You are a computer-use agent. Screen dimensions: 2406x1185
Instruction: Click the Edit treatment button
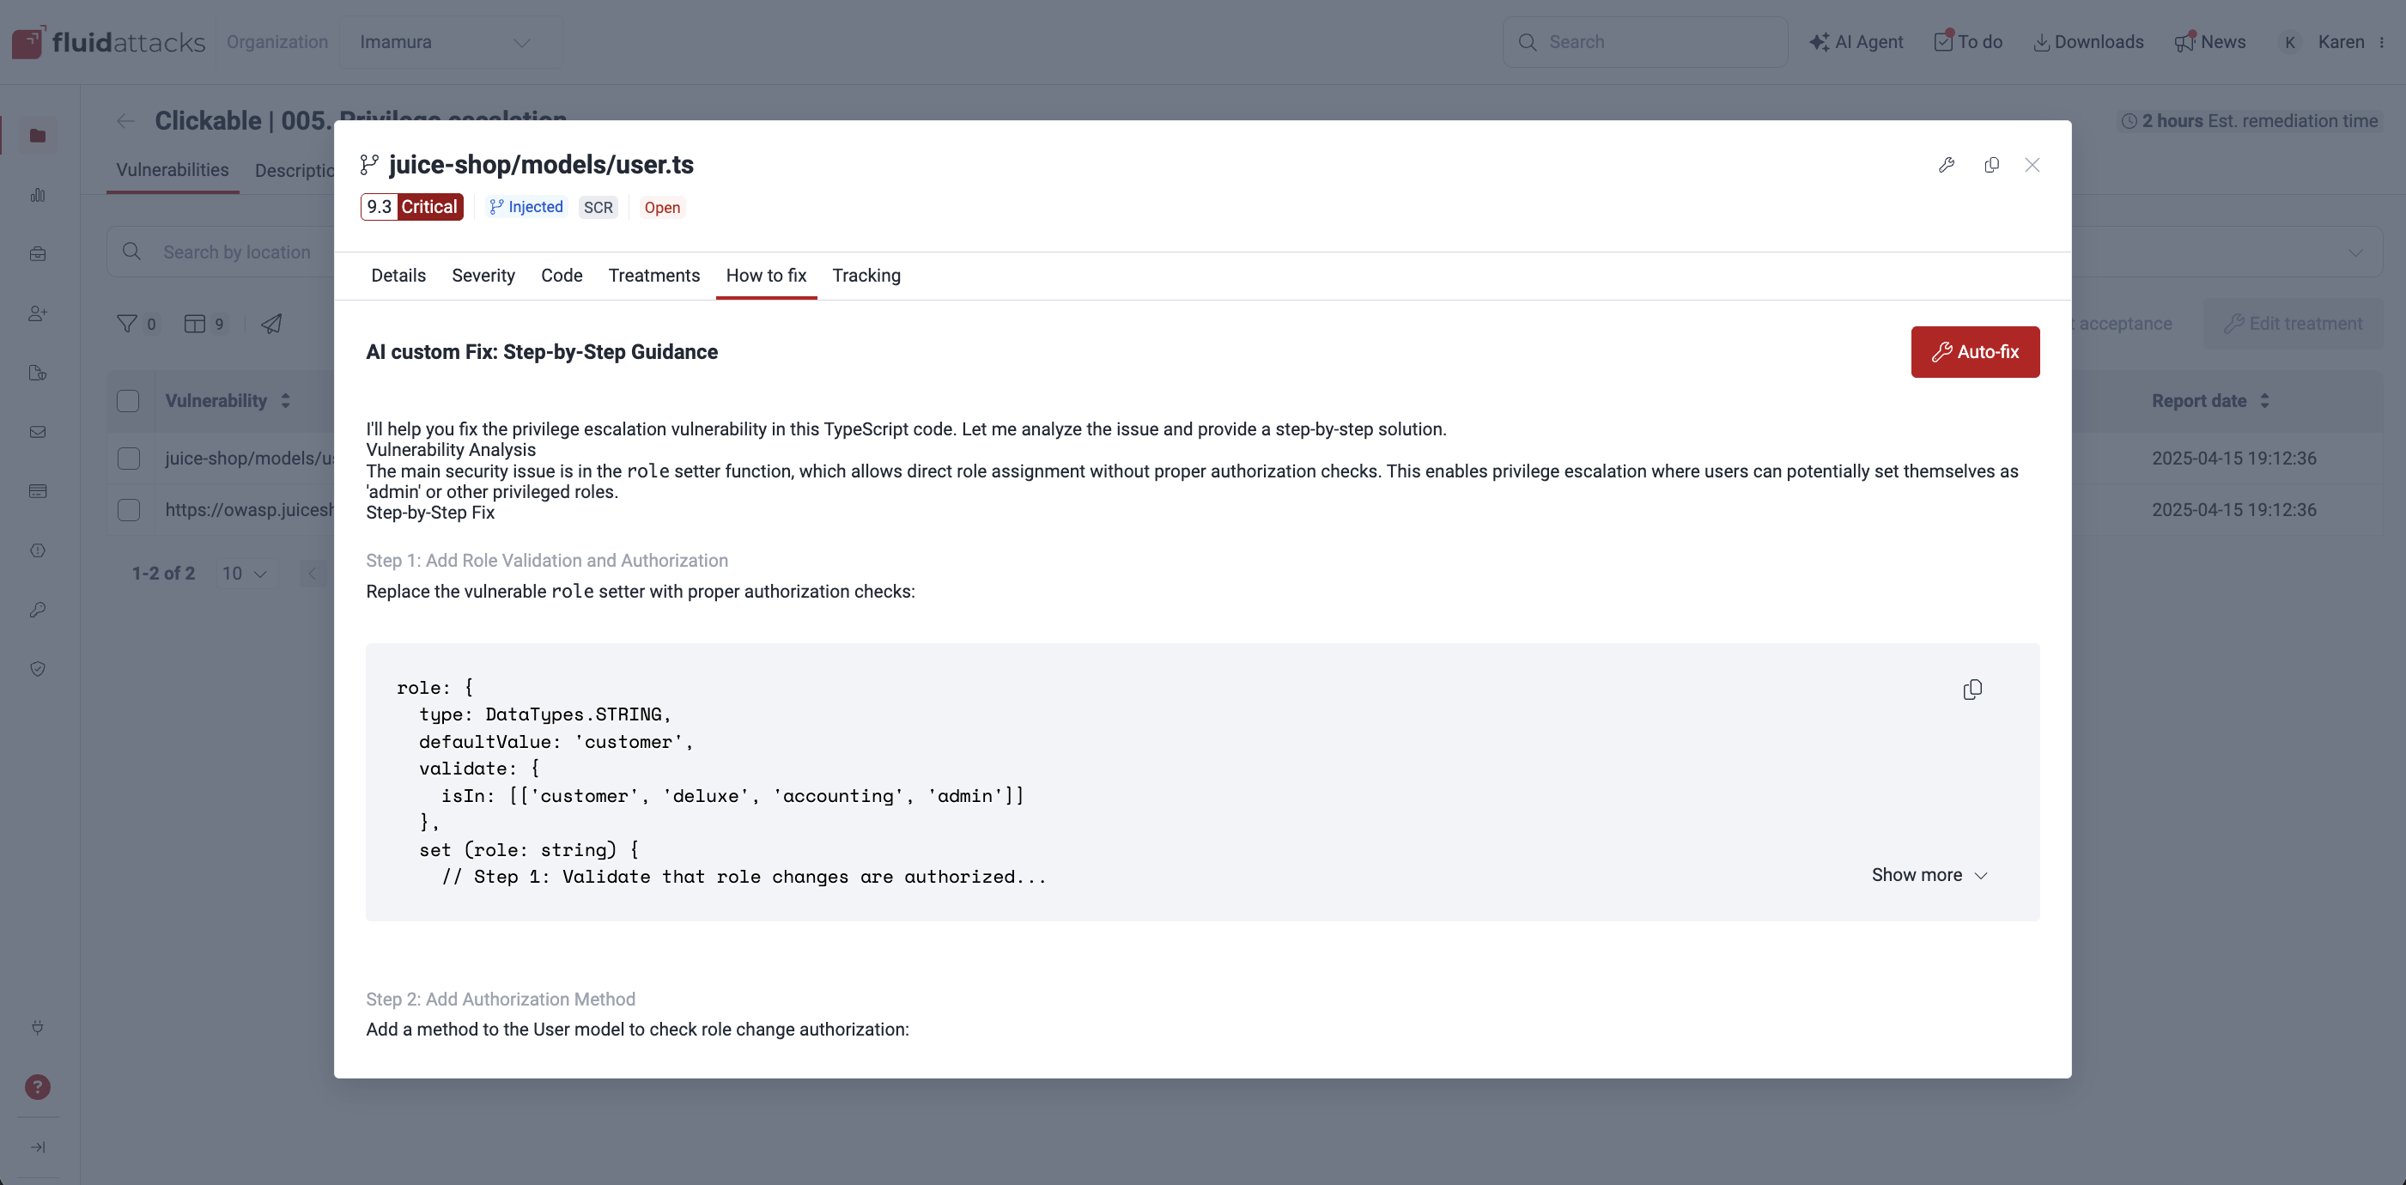point(2295,323)
